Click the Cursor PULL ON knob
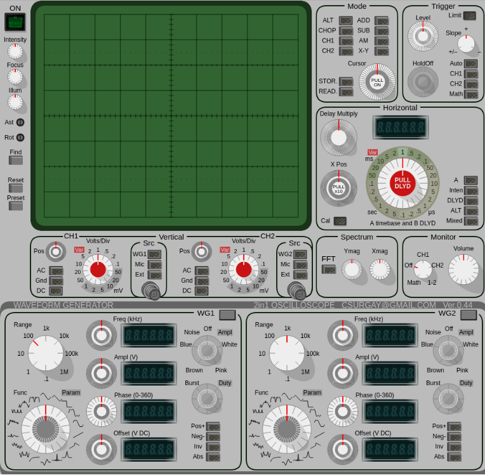Screen dimensions: 485x475 click(x=377, y=82)
